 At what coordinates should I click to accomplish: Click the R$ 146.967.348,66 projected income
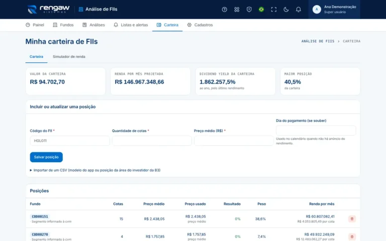tap(139, 82)
